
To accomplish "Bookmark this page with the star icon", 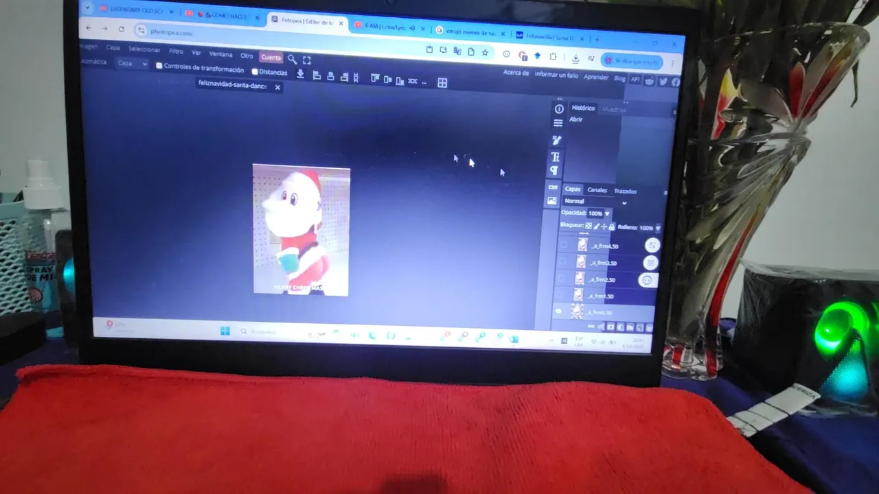I will [485, 52].
